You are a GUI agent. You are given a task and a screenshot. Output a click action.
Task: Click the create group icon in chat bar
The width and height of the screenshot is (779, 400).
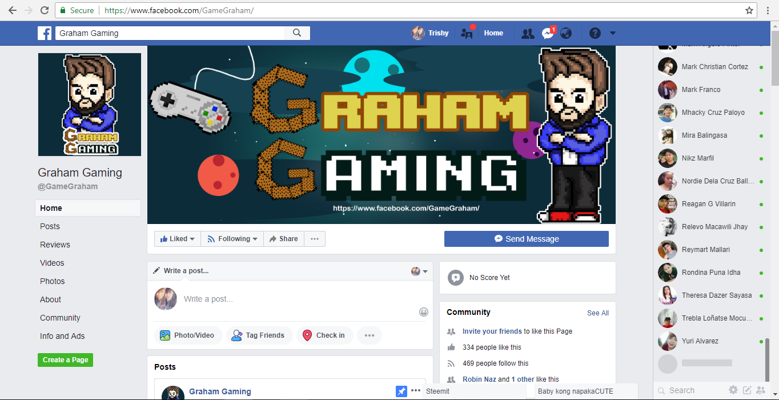[x=761, y=390]
